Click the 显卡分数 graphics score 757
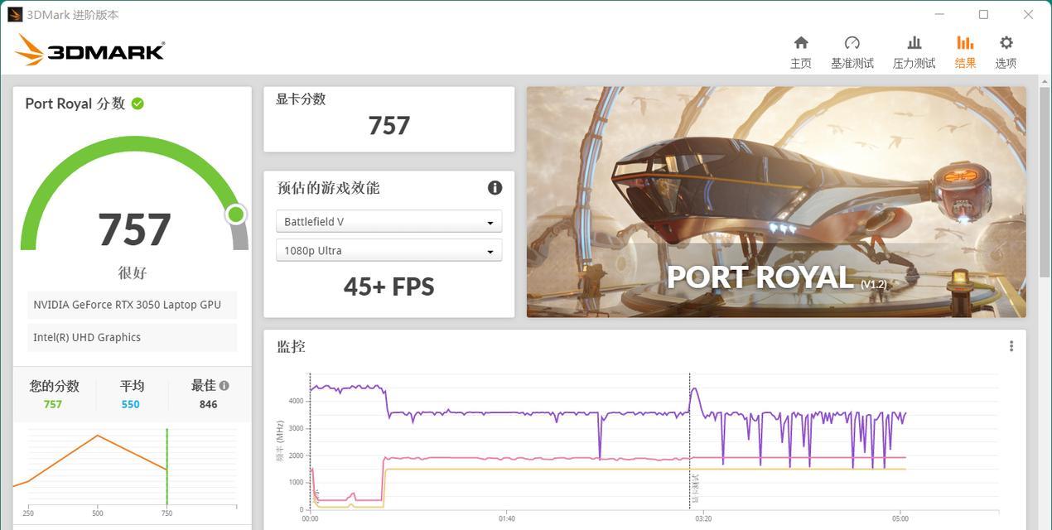The height and width of the screenshot is (530, 1052). click(x=388, y=126)
